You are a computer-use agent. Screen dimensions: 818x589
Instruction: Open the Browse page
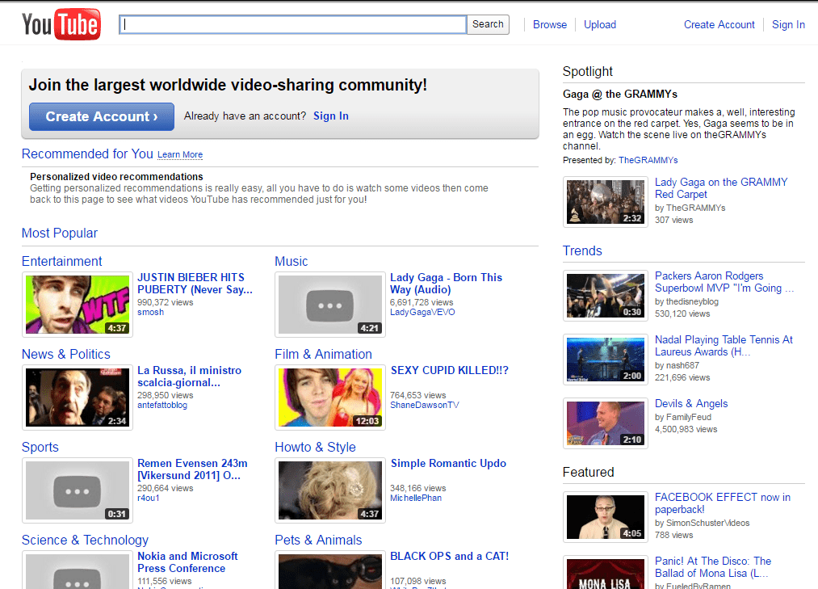[x=550, y=24]
